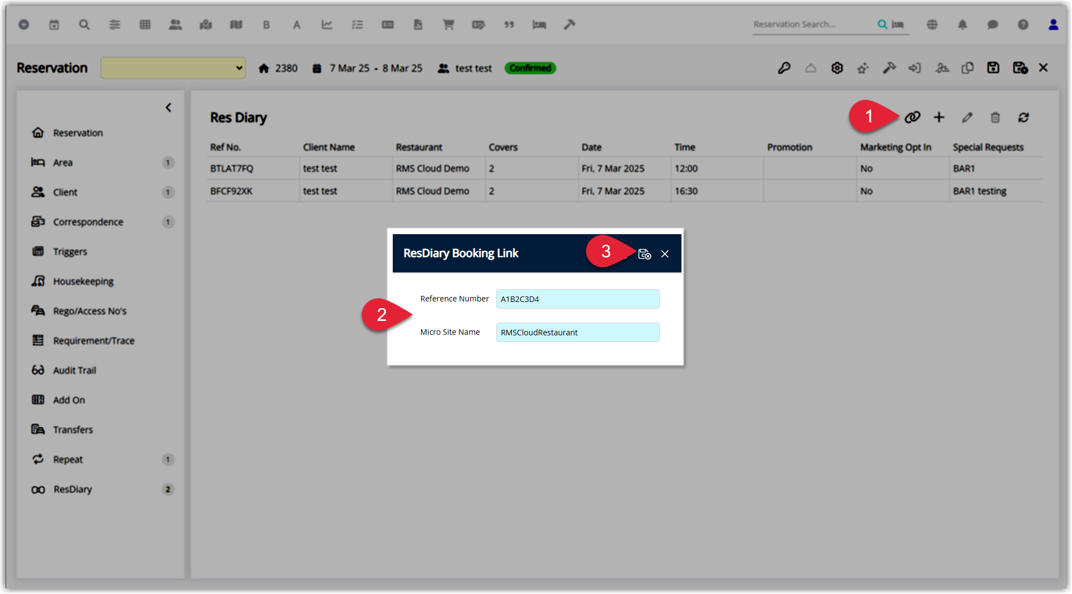The image size is (1072, 594).
Task: Open the line chart reports icon
Action: 327,24
